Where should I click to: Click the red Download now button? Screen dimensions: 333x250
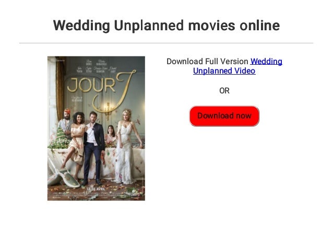pos(224,116)
